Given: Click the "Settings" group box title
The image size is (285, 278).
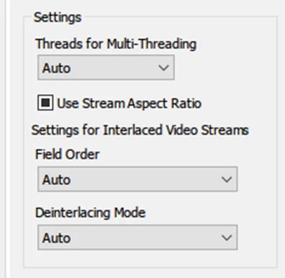Looking at the screenshot, I should pos(58,17).
